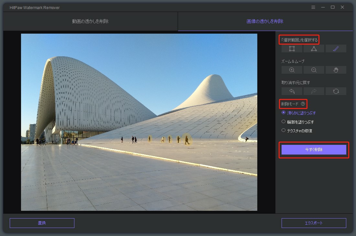Click the highlighted walking person in the photo

point(187,140)
